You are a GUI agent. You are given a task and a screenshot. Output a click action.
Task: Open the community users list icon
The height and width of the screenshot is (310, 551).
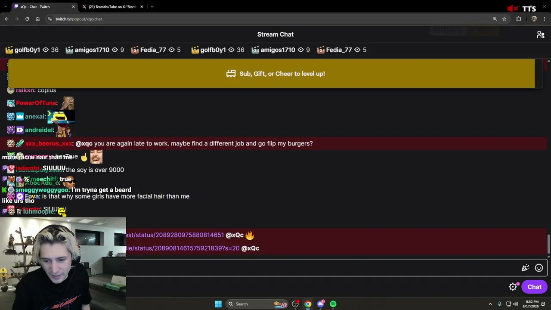540,34
